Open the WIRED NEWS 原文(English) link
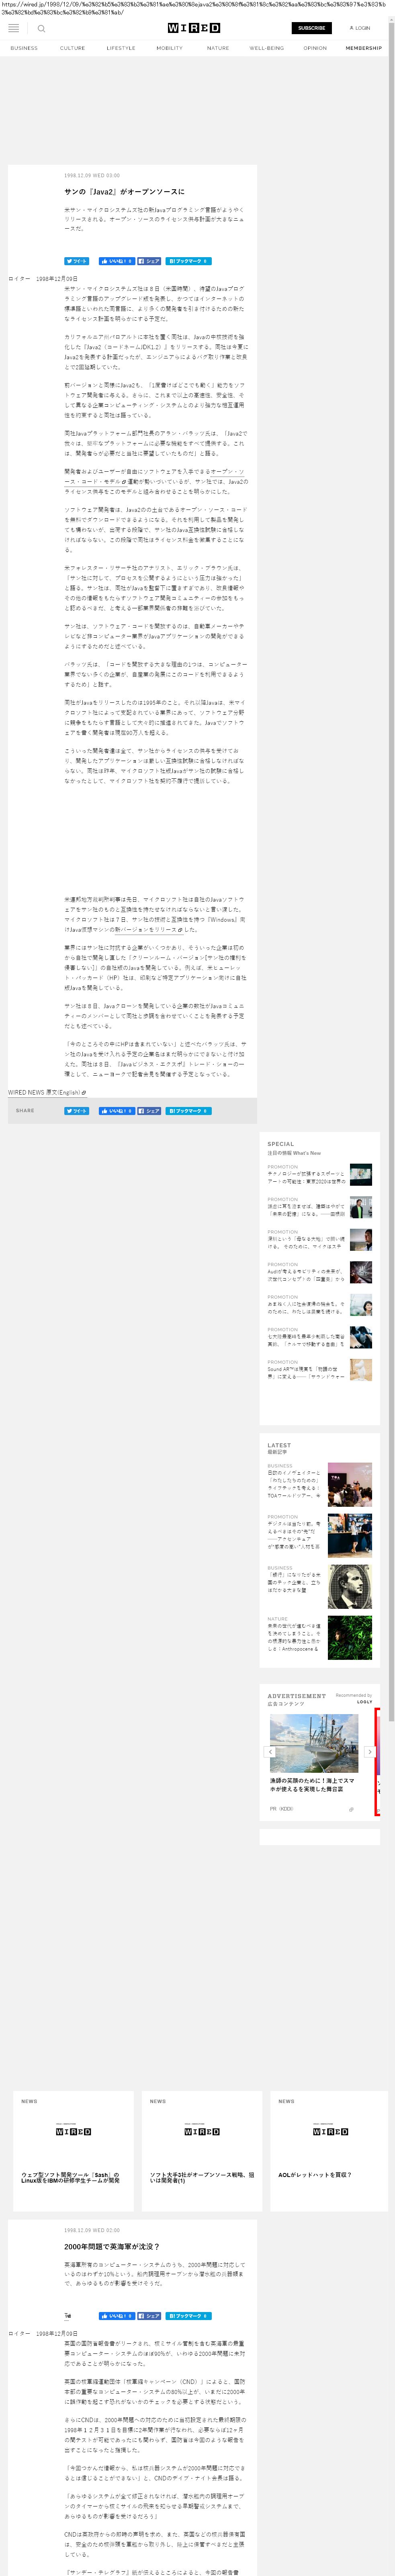This screenshot has width=395, height=2576. tap(47, 1092)
